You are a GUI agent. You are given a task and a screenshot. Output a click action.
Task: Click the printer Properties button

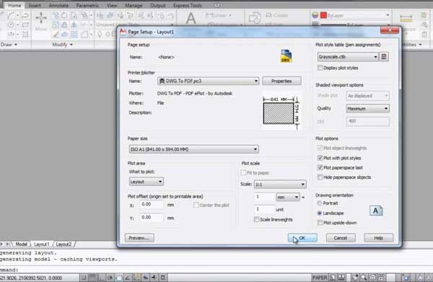[x=281, y=81]
